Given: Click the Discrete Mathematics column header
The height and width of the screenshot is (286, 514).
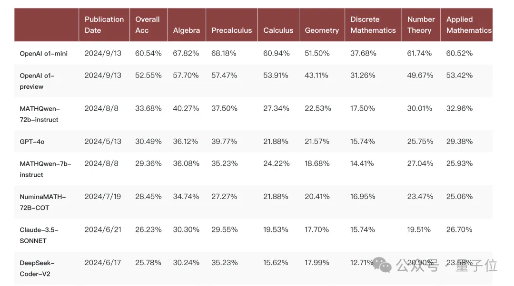Looking at the screenshot, I should point(373,25).
